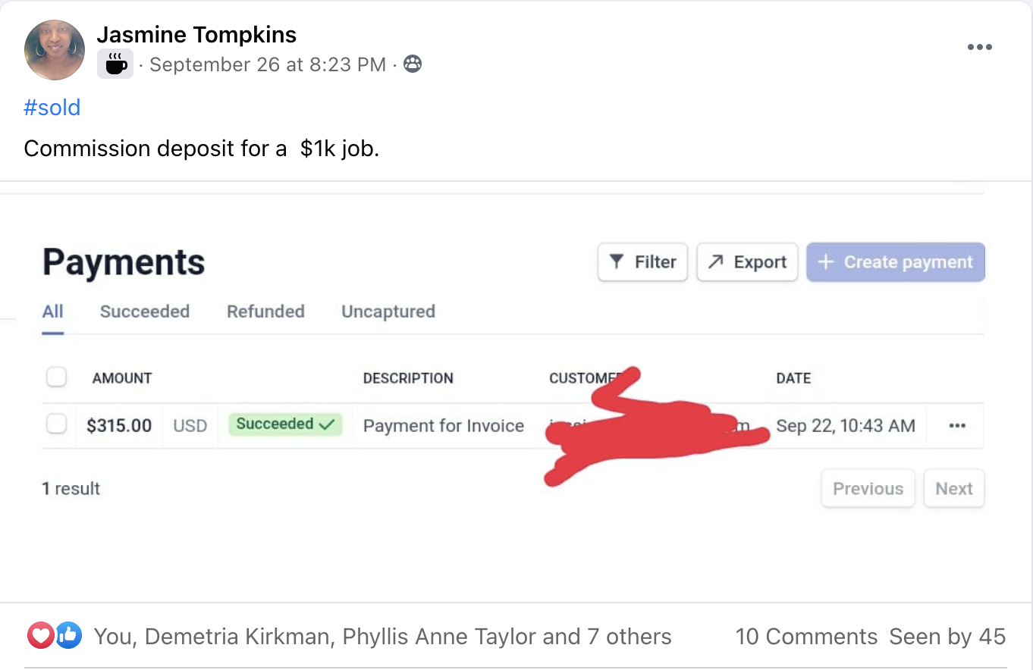
Task: Click the group audience privacy icon
Action: (413, 64)
